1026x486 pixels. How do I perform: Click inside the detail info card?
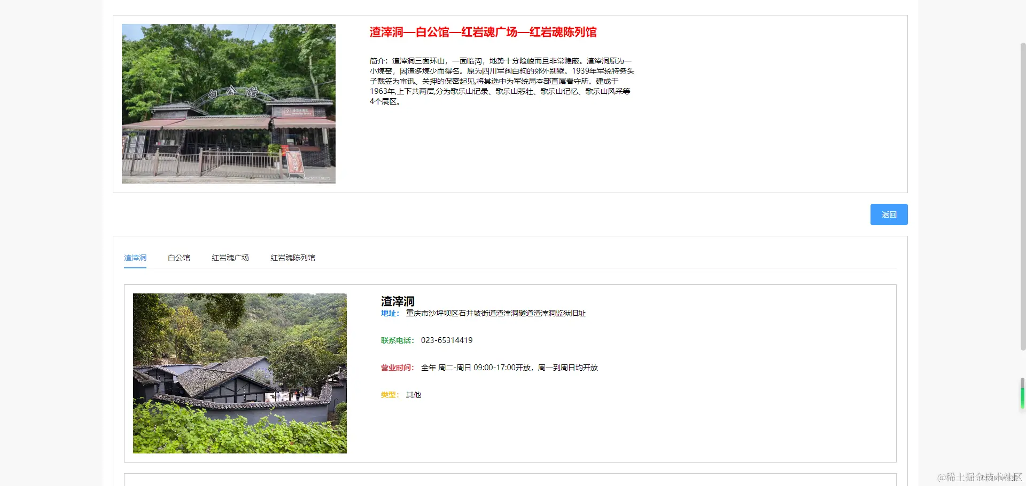(588, 373)
